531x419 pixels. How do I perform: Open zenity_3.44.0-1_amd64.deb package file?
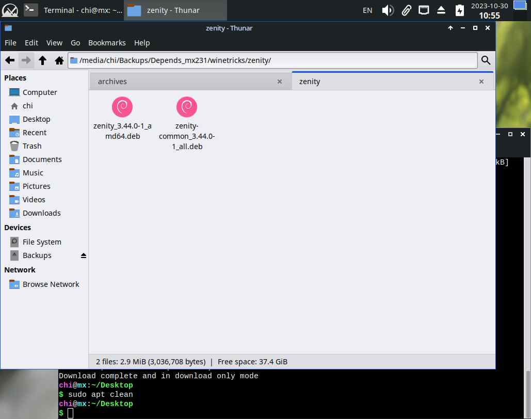point(122,108)
